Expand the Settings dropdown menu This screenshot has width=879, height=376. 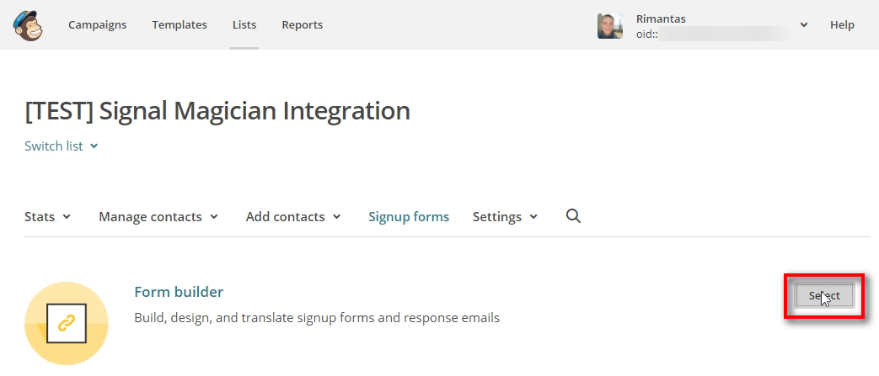tap(505, 216)
